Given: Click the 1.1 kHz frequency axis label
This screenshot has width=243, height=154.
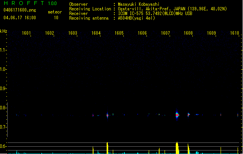Looking at the screenshot, I should (3, 50).
